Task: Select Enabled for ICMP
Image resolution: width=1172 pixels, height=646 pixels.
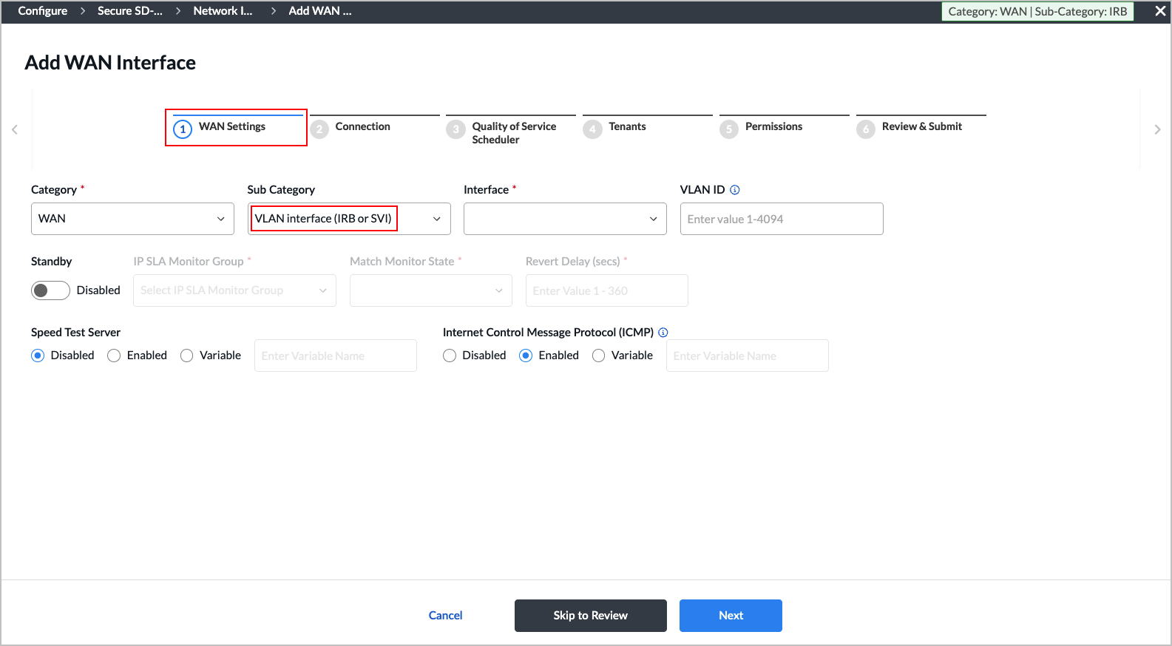Action: [x=526, y=356]
